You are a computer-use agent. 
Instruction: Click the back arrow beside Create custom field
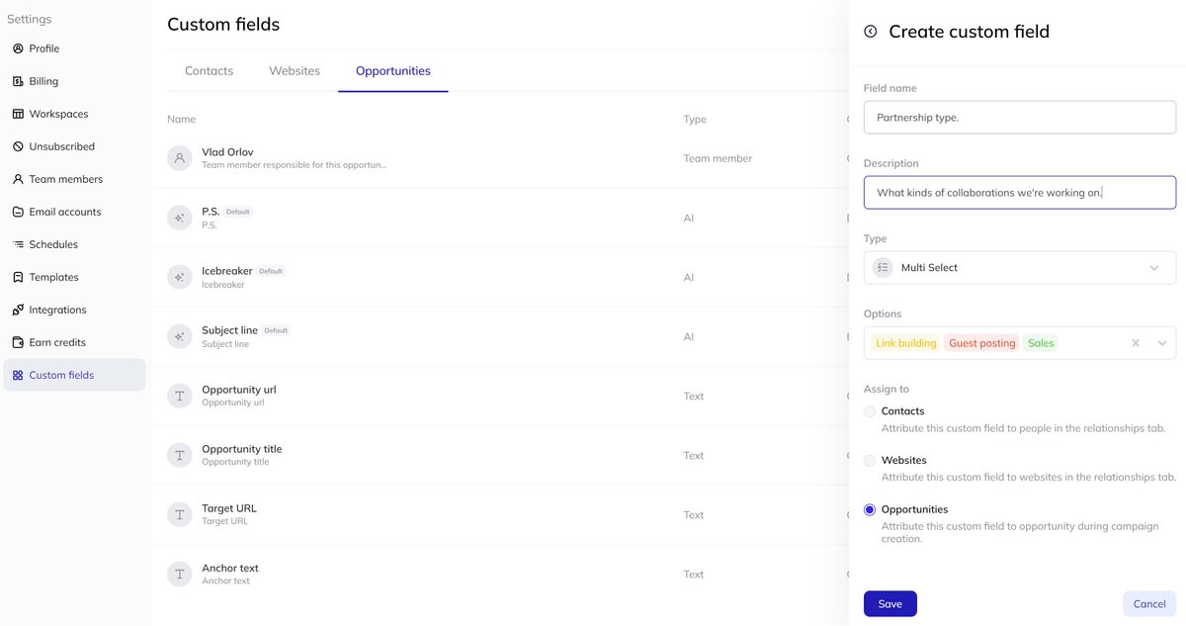[x=871, y=32]
